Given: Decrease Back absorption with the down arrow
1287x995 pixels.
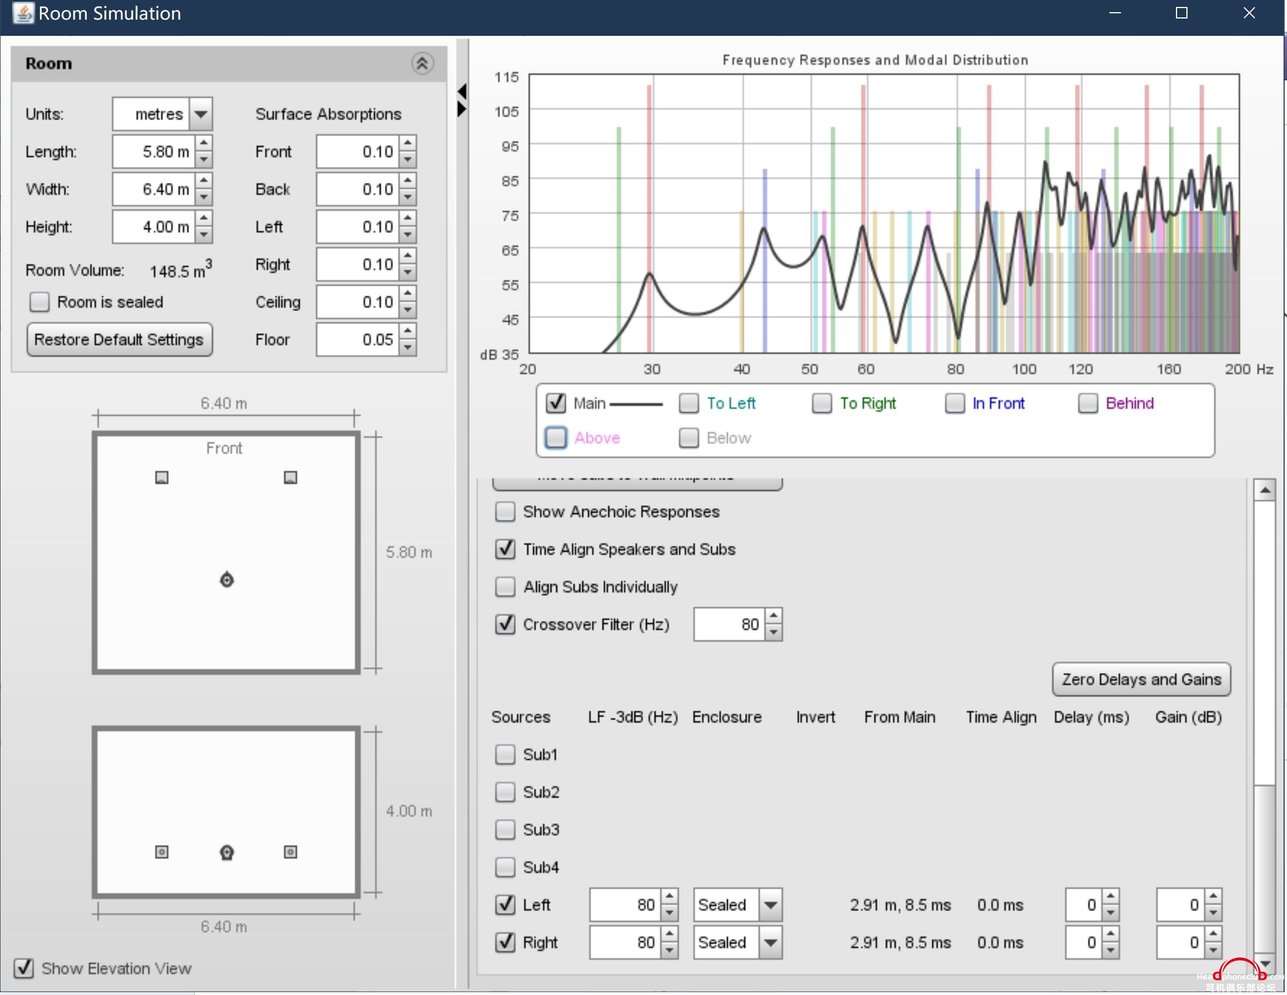Looking at the screenshot, I should click(408, 197).
